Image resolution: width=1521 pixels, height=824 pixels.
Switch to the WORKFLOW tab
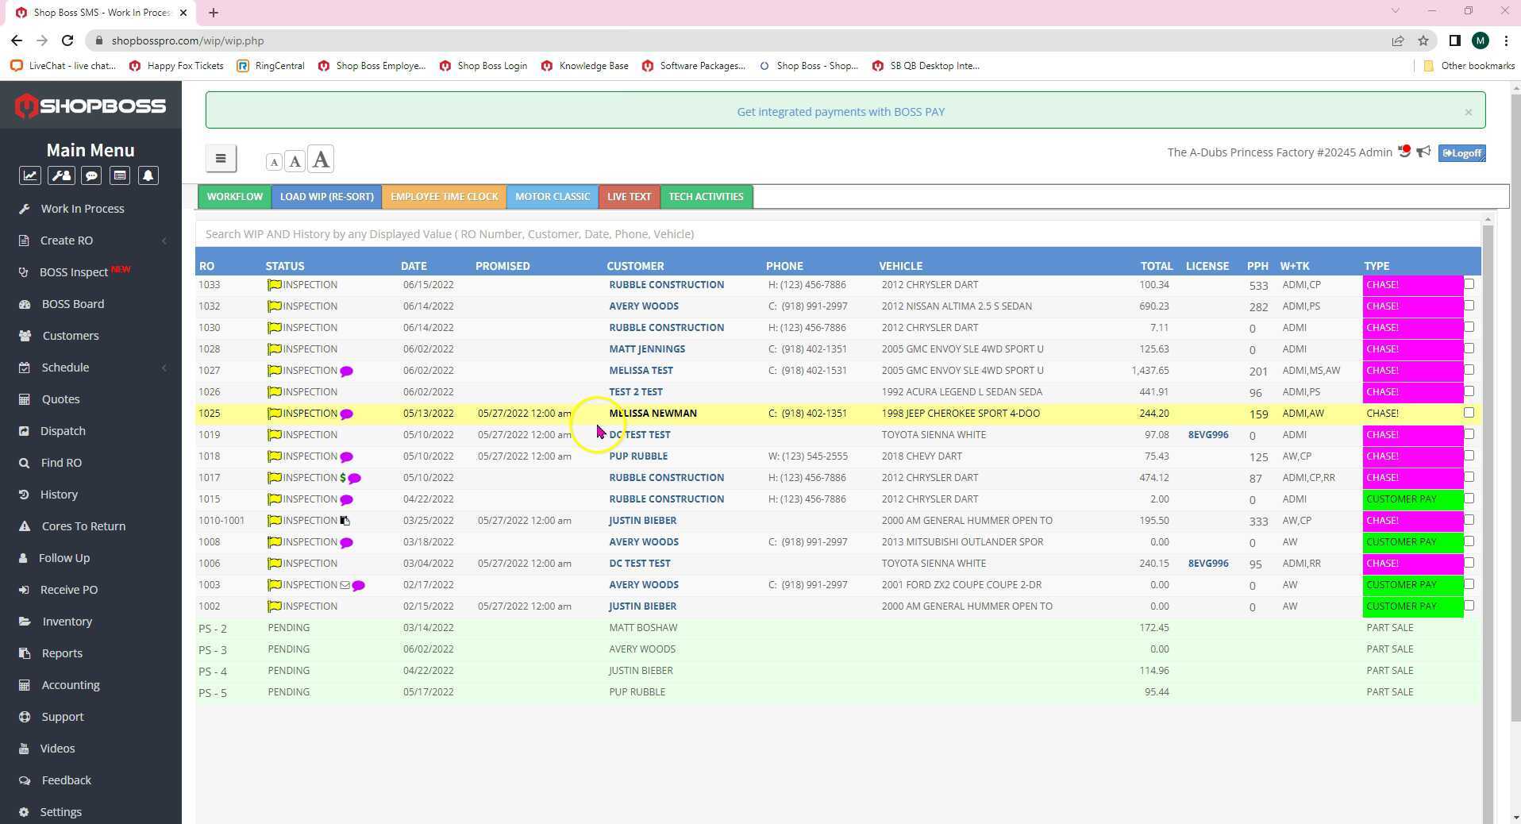pyautogui.click(x=234, y=197)
